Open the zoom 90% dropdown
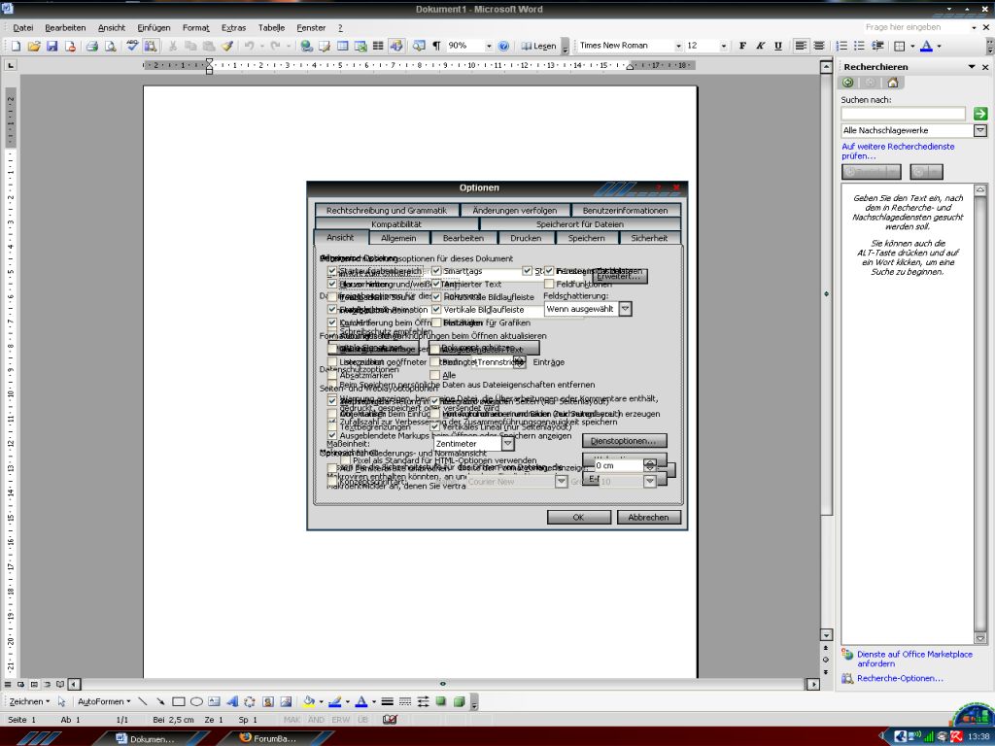 point(489,46)
